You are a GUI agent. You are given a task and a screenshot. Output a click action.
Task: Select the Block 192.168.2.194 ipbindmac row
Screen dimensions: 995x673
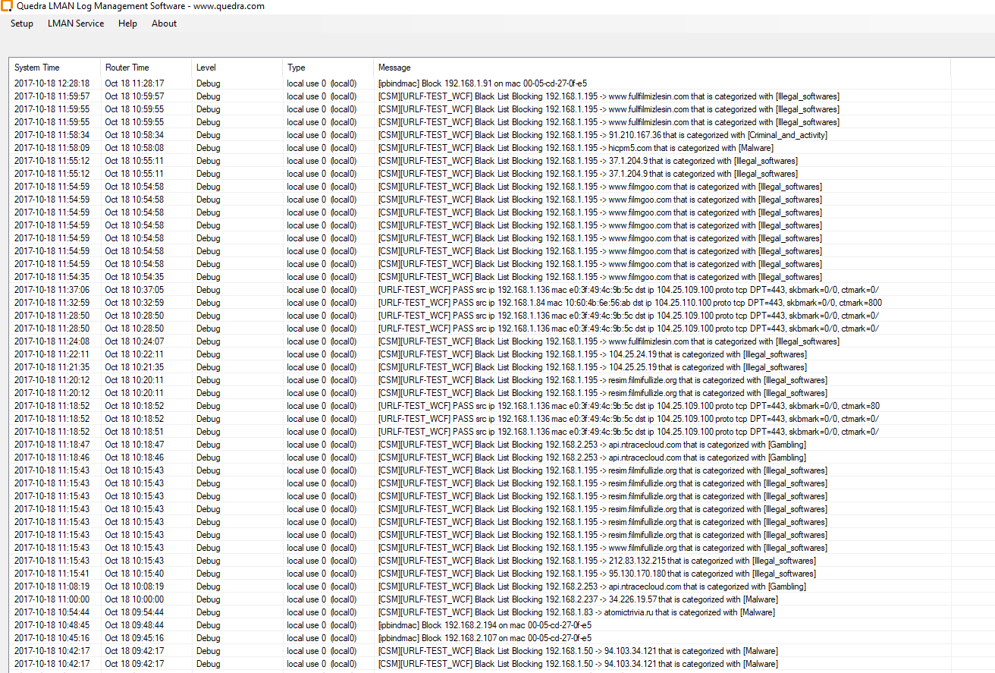tap(485, 625)
